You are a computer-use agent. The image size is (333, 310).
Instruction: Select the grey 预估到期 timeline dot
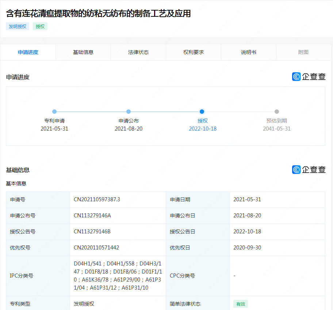(x=277, y=111)
